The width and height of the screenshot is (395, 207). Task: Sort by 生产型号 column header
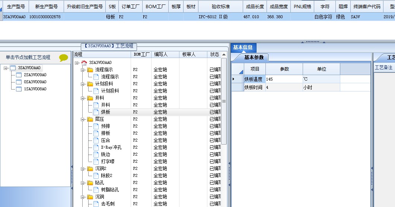[16, 7]
